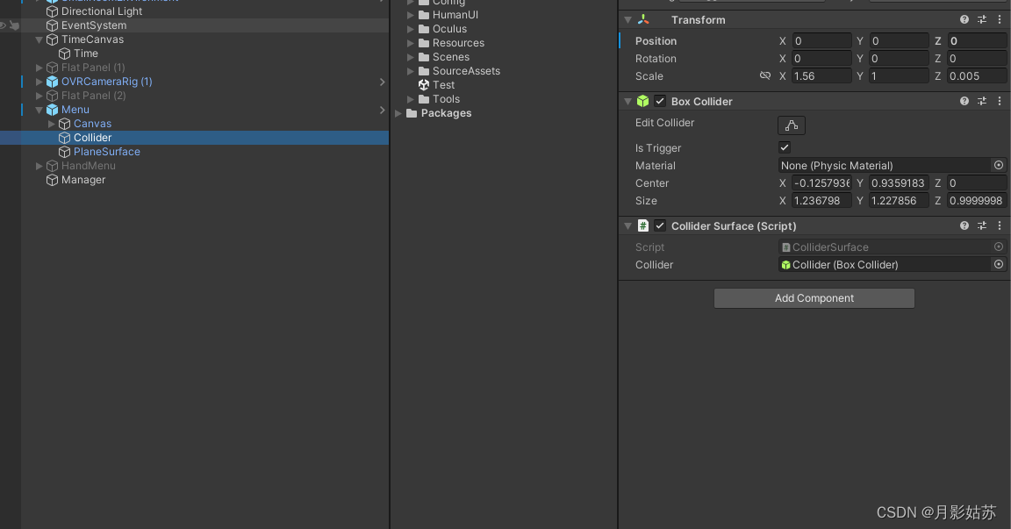The width and height of the screenshot is (1011, 529).
Task: Collapse the Transform component
Action: pos(627,19)
